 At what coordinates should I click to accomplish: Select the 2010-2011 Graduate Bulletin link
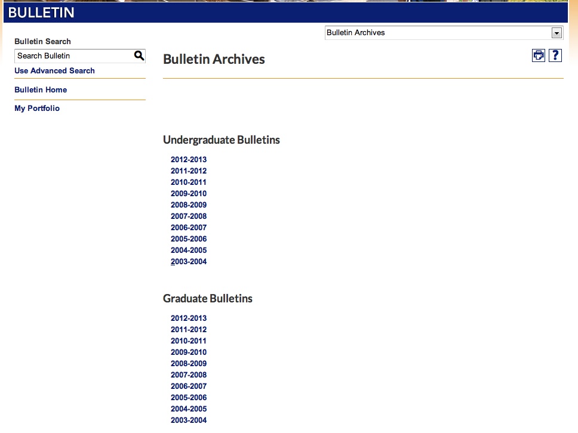tap(189, 341)
